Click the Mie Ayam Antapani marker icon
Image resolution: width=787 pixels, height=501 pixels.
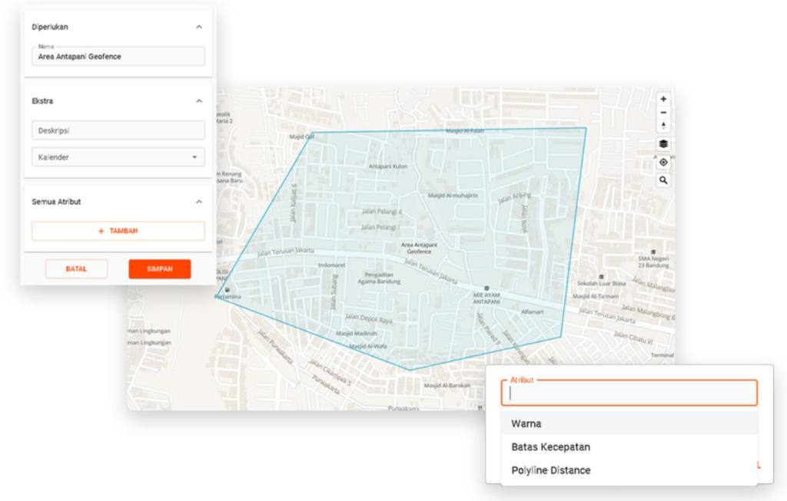486,288
